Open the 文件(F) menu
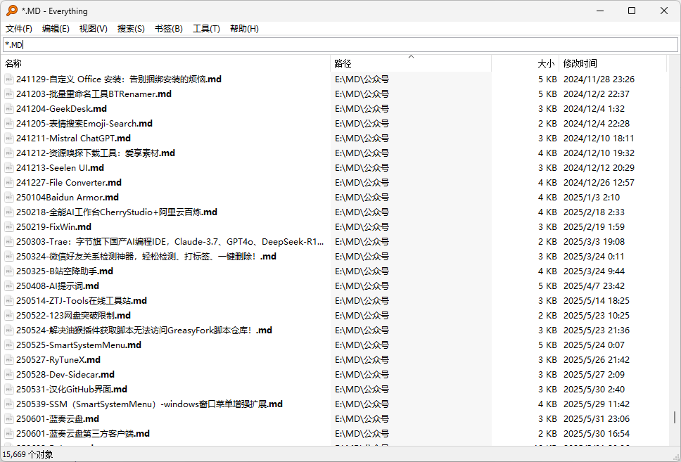 (19, 29)
